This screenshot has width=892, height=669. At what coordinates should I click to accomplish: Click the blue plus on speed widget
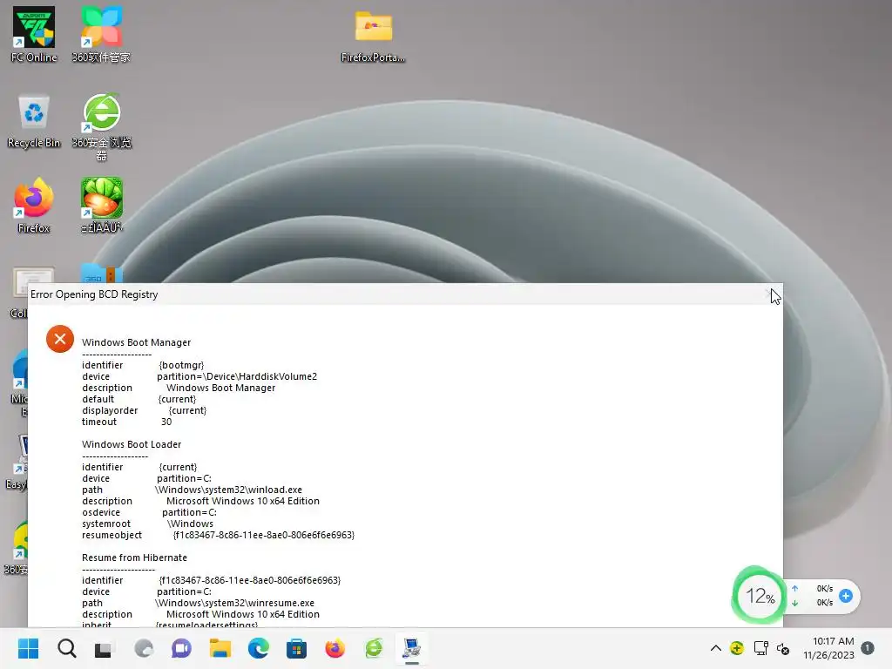coord(846,596)
